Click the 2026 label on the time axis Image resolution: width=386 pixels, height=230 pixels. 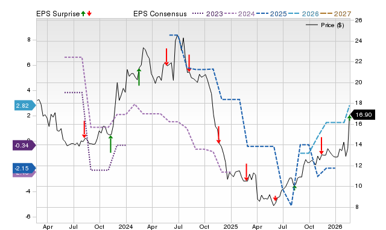tap(335, 226)
